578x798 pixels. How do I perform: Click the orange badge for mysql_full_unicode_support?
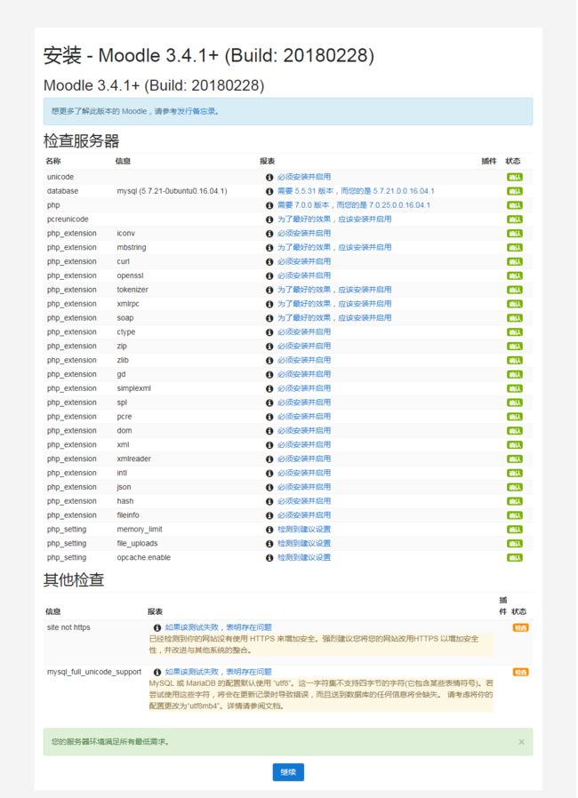click(x=520, y=673)
